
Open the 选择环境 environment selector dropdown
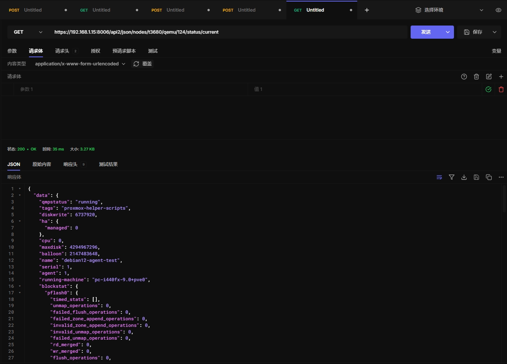click(x=449, y=10)
